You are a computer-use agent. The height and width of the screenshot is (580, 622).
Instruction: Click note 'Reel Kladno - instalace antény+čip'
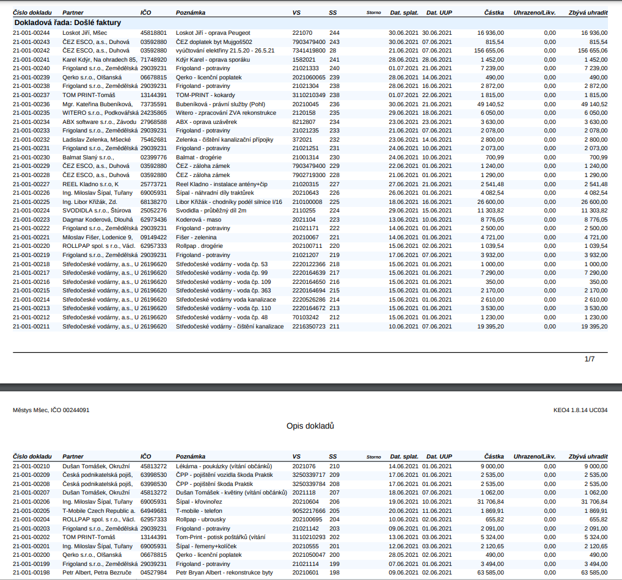221,184
